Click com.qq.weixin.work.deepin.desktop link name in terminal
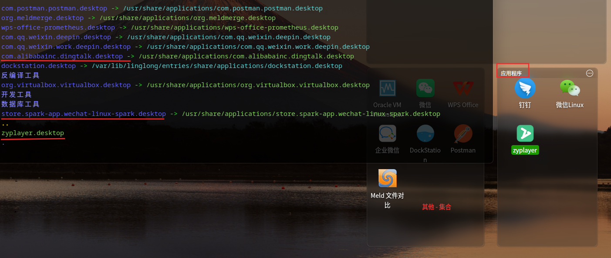 tap(66, 47)
